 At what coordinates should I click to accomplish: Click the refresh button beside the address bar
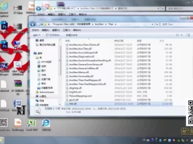coord(157,24)
